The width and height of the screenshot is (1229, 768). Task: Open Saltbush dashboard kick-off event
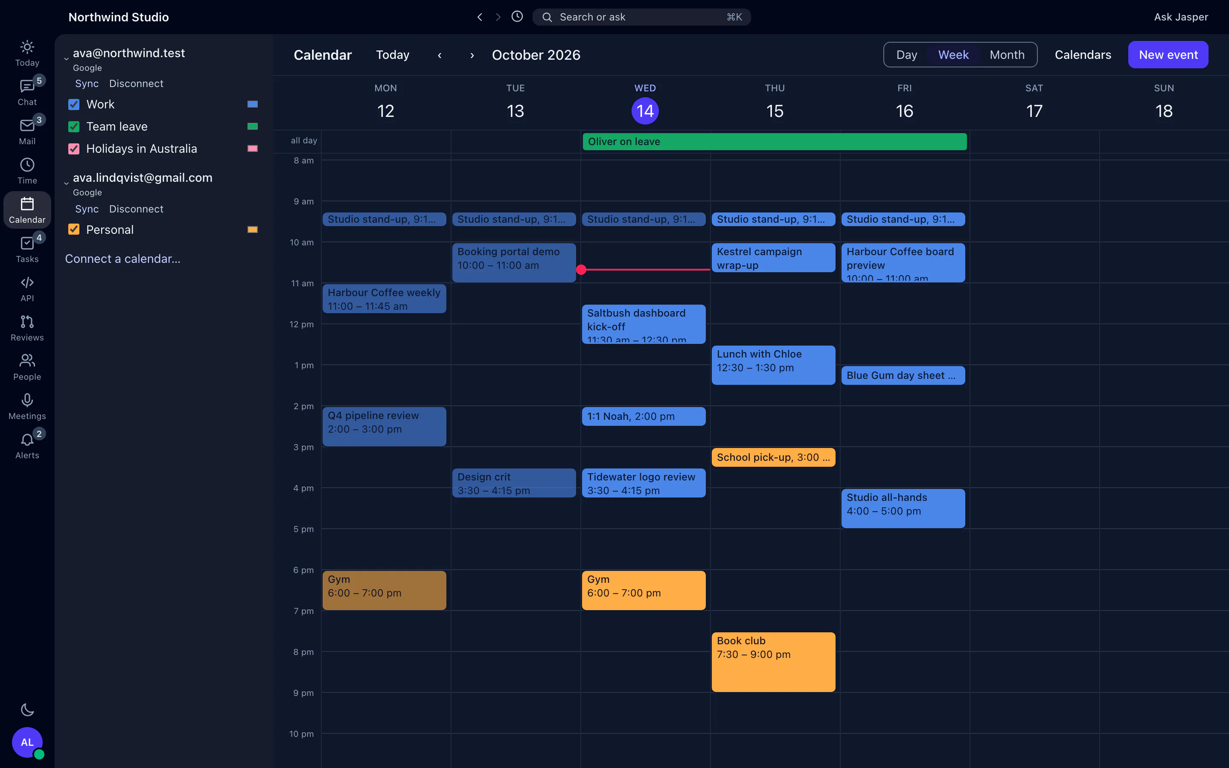[x=644, y=324]
